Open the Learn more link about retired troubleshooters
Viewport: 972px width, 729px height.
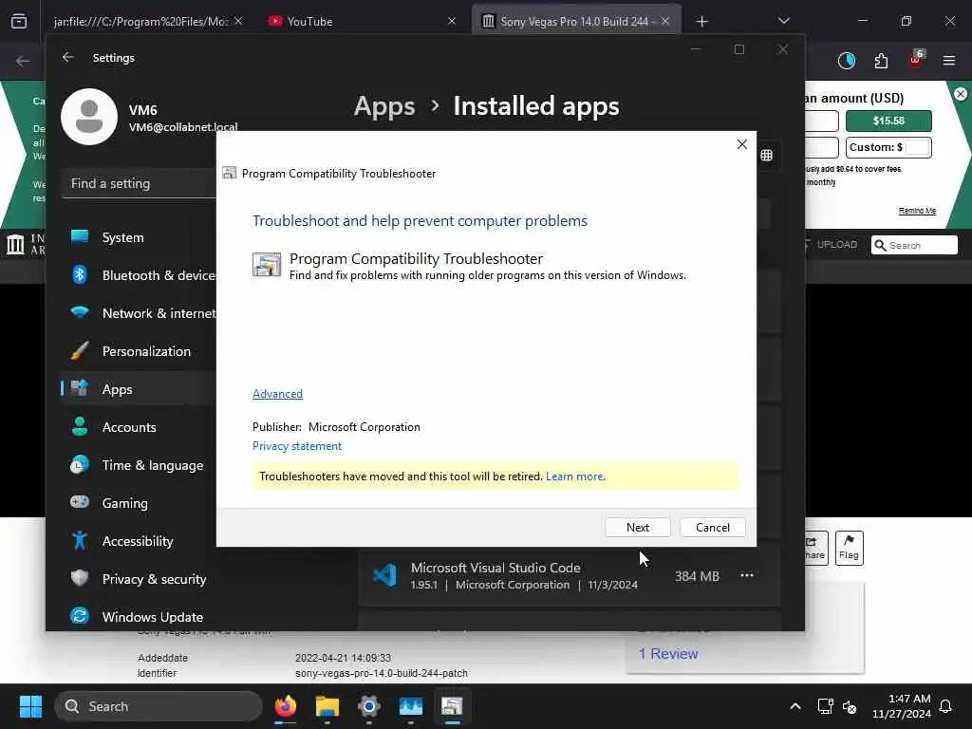click(574, 477)
